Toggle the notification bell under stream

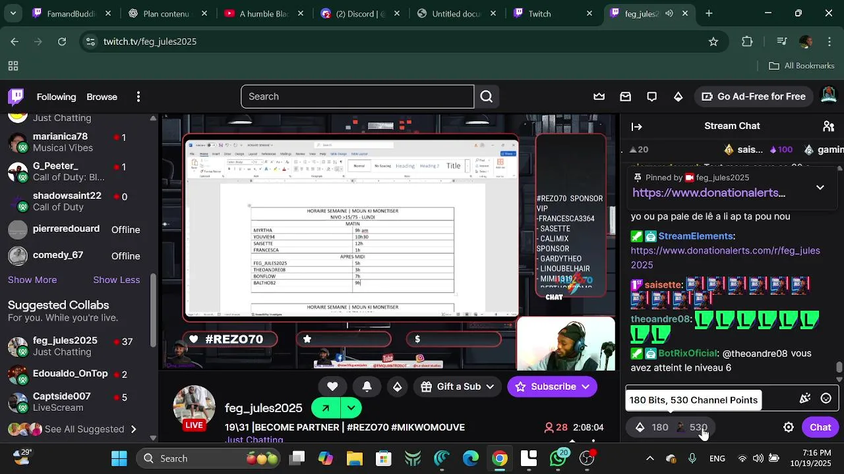[x=367, y=386]
